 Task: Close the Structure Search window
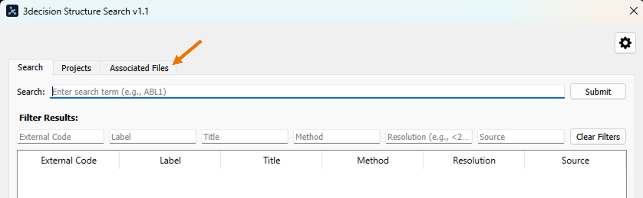(x=633, y=11)
